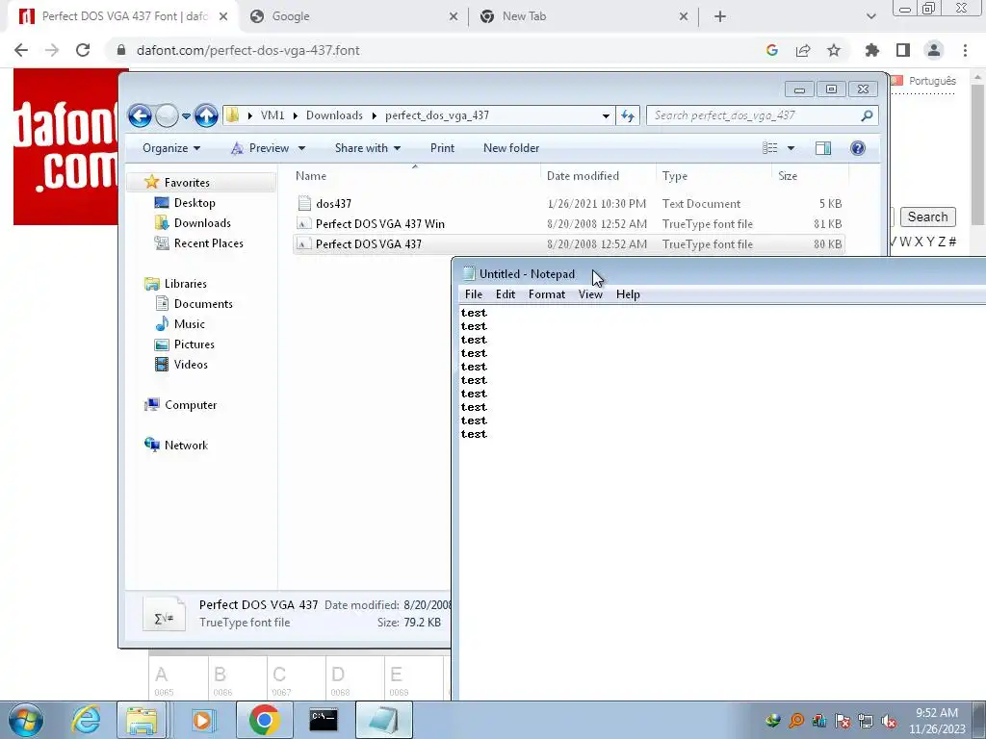Open Recent Places
The width and height of the screenshot is (986, 739).
click(208, 243)
